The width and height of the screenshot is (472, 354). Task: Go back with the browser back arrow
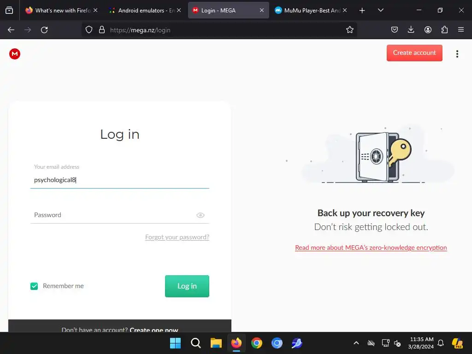point(11,30)
